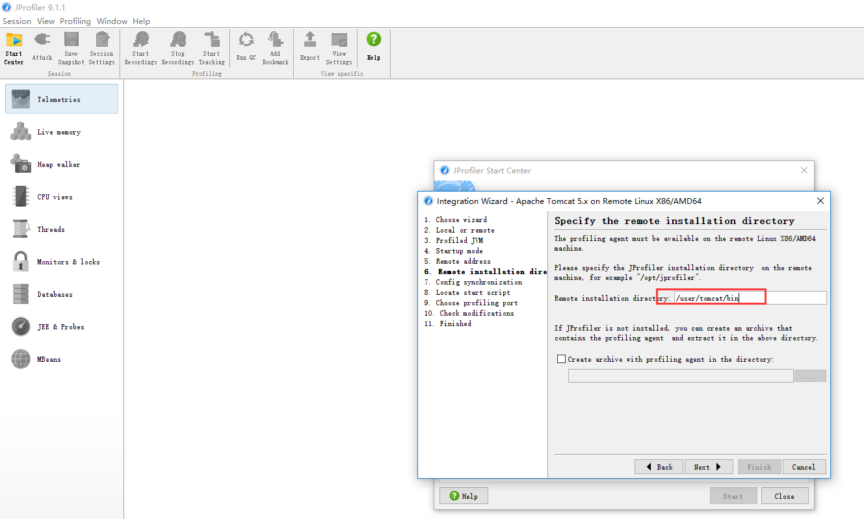Viewport: 864px width, 519px height.
Task: Click wizard step '4. Startup mode'
Action: point(454,251)
